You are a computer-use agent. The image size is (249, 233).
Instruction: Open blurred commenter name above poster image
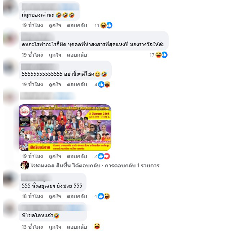pos(48,96)
